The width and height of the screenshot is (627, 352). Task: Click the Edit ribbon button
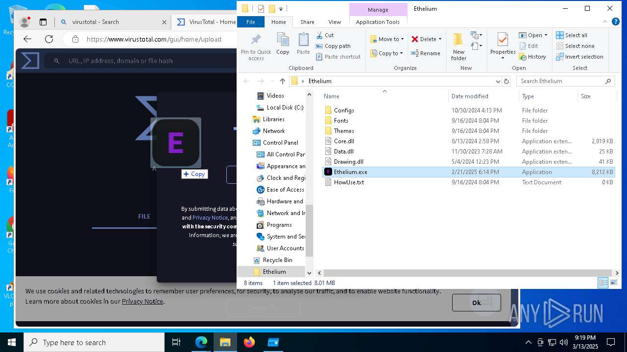coord(529,46)
